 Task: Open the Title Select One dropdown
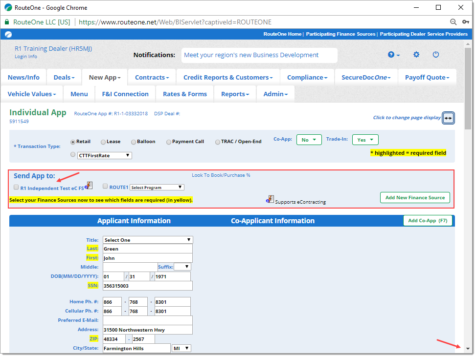coord(148,240)
